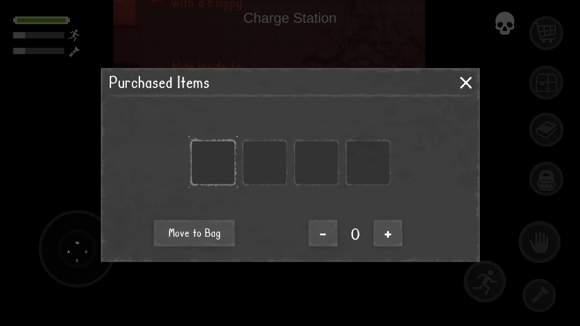Screen dimensions: 580x326
Task: Close the Purchased Items dialog
Action: (466, 82)
